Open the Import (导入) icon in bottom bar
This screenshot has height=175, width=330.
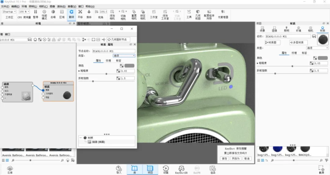pyautogui.click(x=119, y=168)
